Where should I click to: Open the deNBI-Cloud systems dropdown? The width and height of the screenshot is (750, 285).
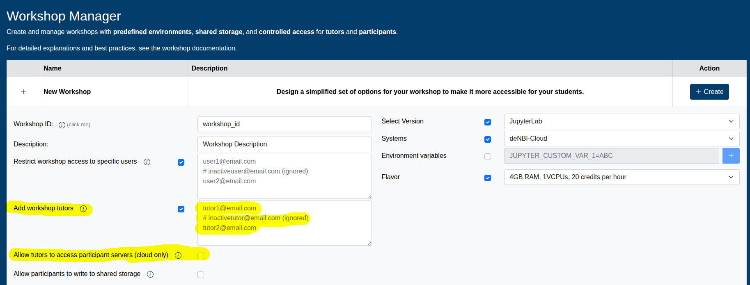point(622,139)
